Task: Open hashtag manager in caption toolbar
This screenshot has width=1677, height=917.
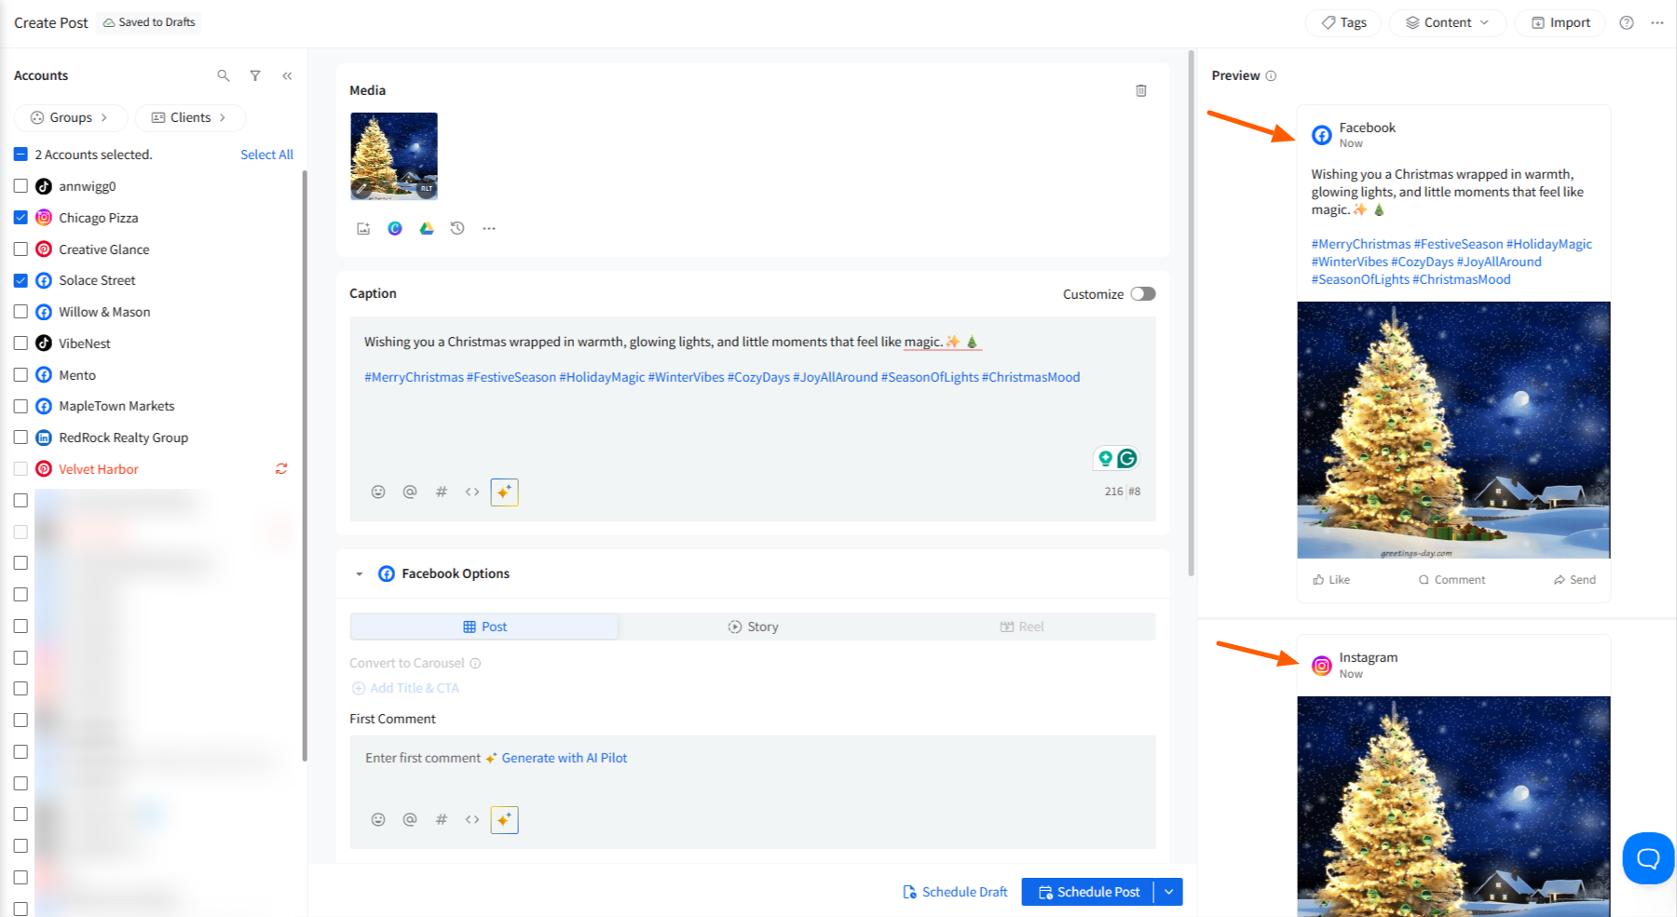Action: [442, 492]
